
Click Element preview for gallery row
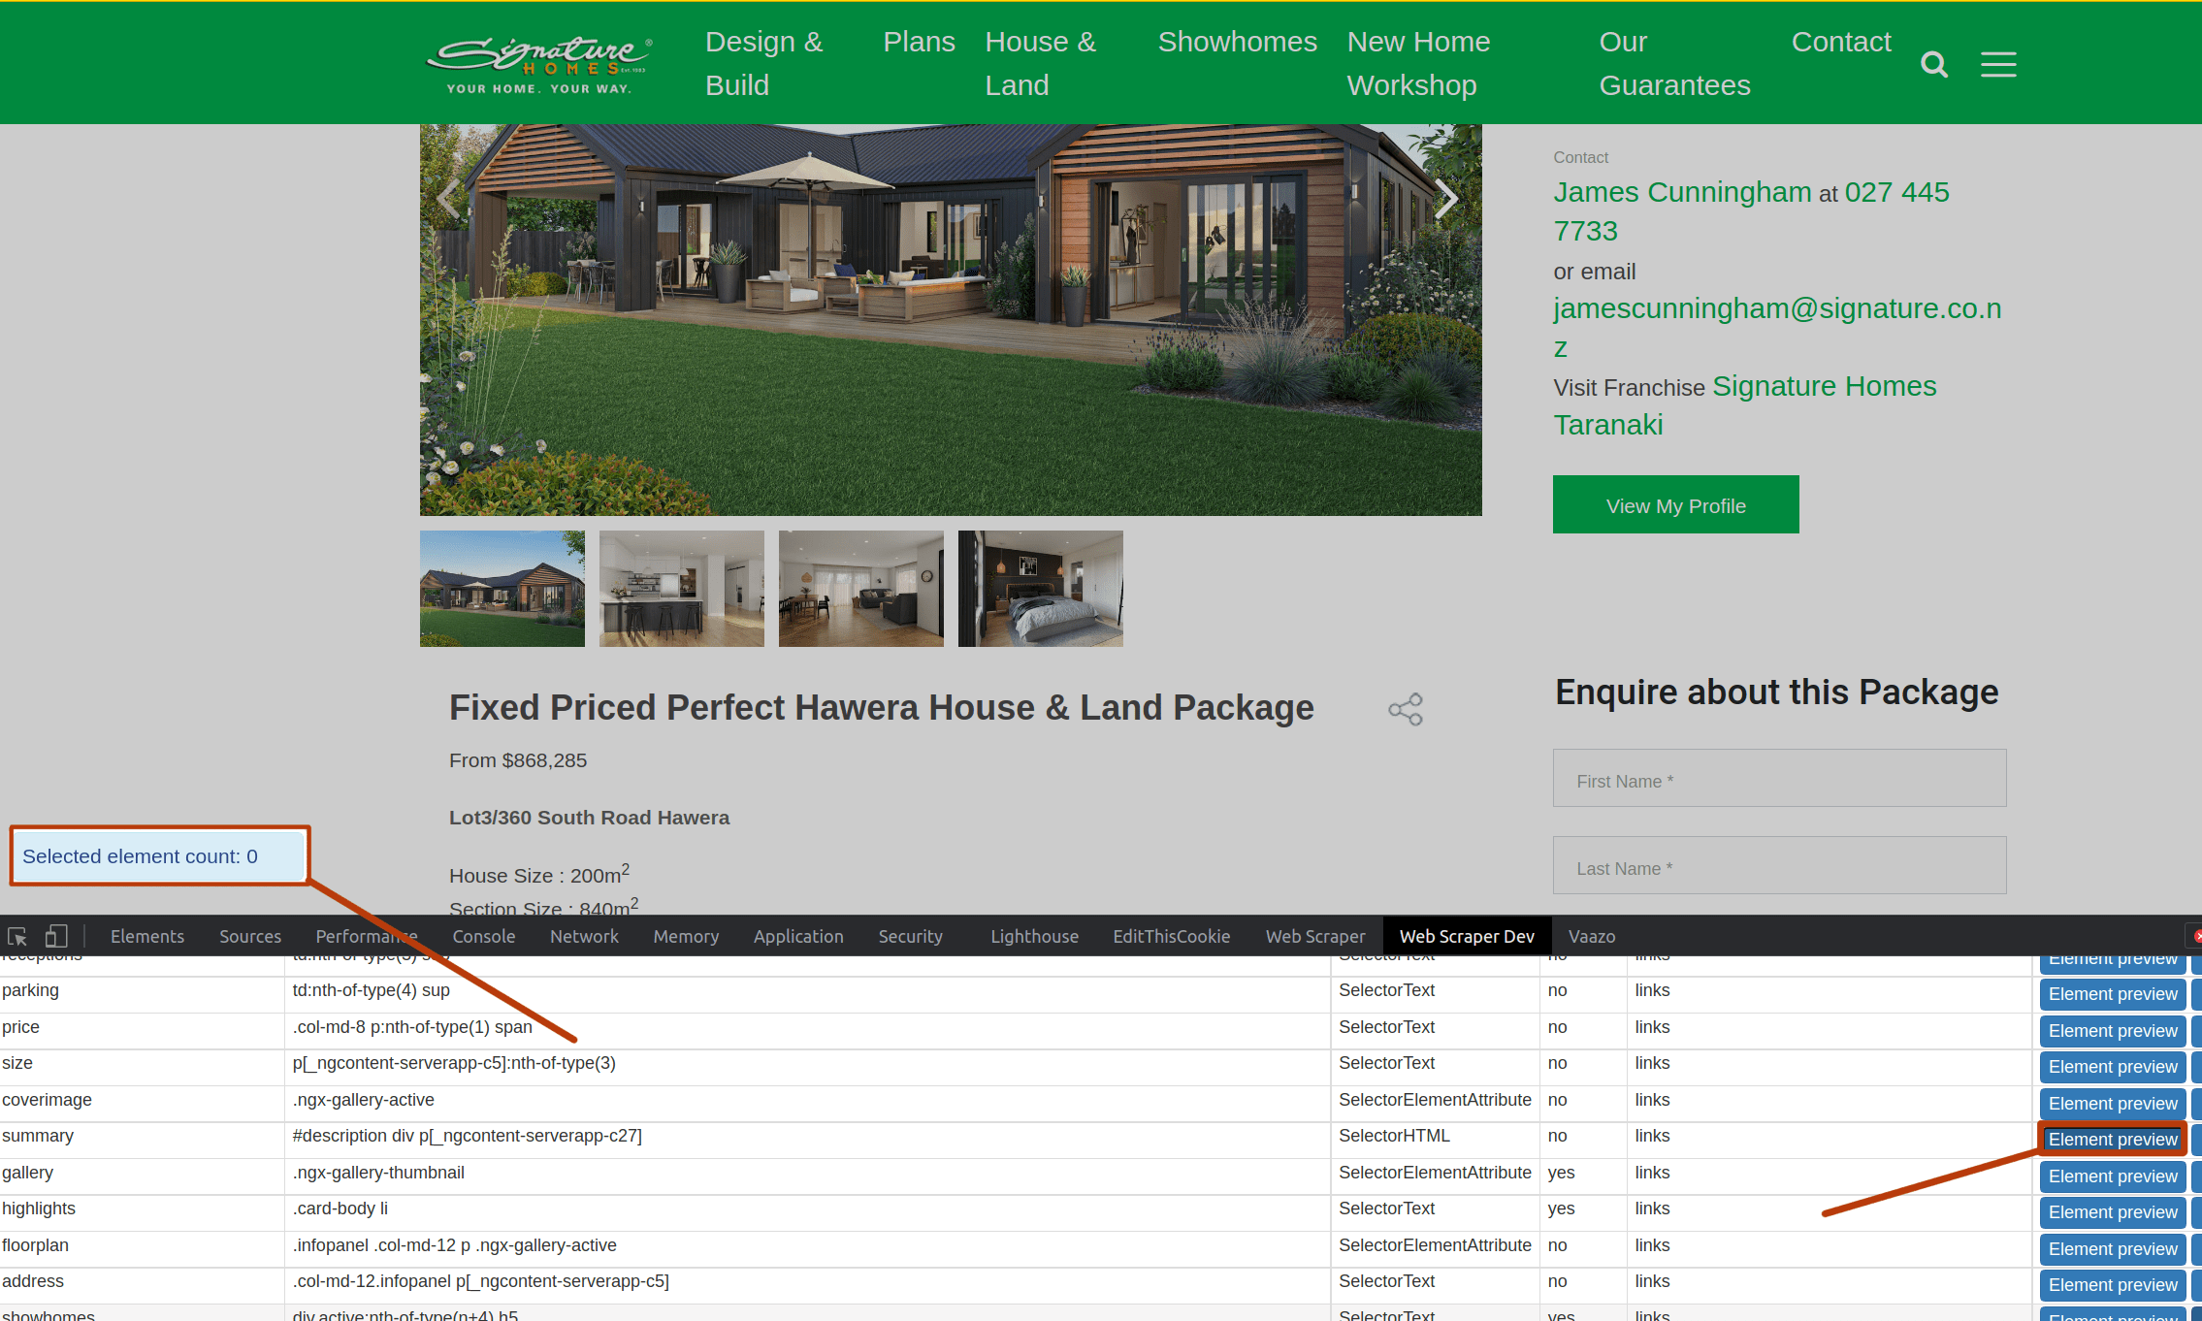[x=2112, y=1176]
